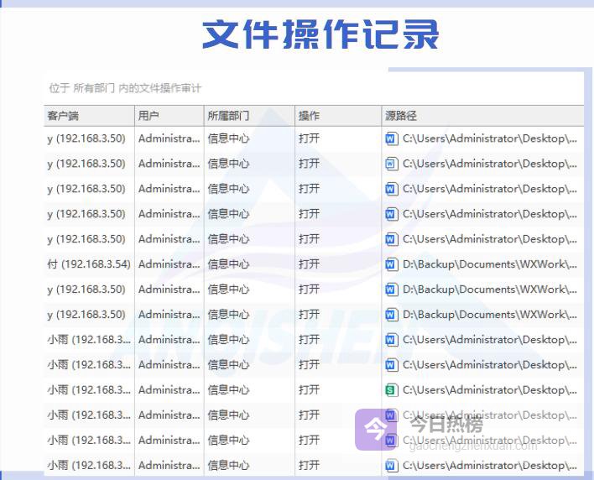594x480 pixels.
Task: Click the Word icon in the first 小雨 row
Action: (391, 340)
